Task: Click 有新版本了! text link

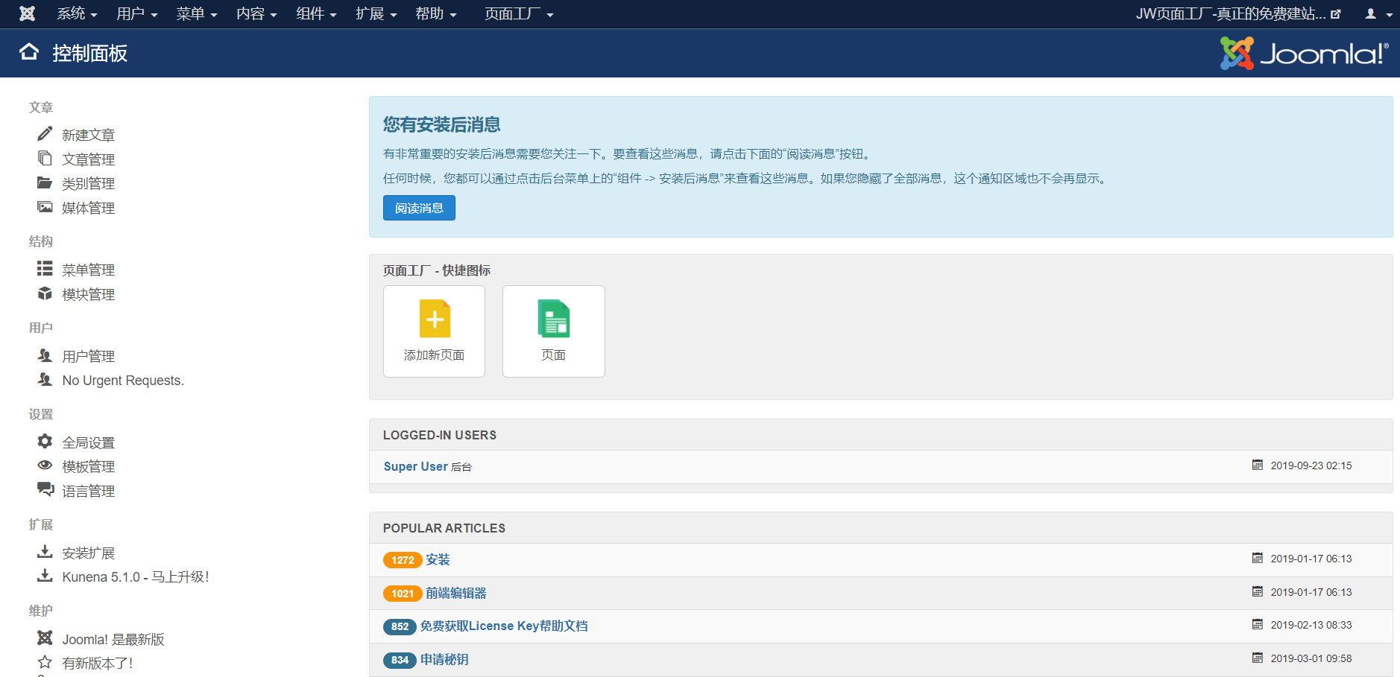Action: (98, 663)
